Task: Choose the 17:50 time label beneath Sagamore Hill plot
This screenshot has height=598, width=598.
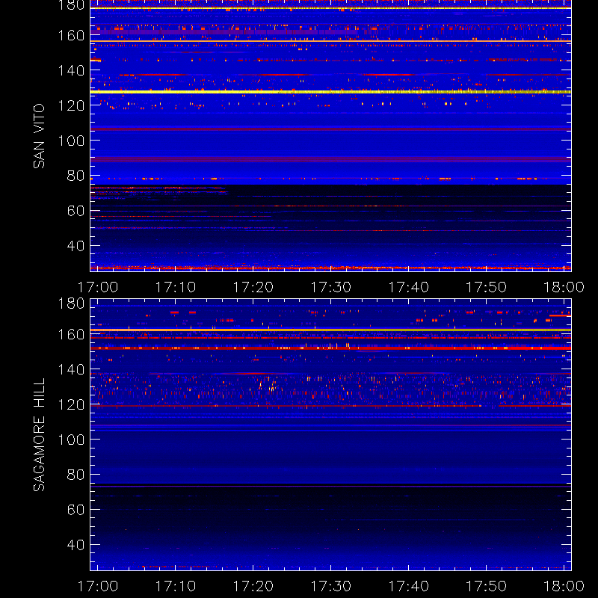Action: pos(487,586)
